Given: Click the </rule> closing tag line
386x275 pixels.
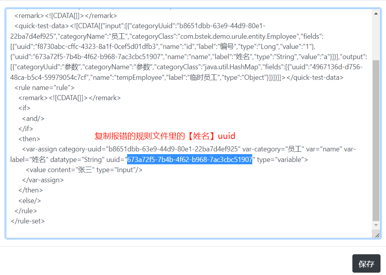Looking at the screenshot, I should coord(25,211).
